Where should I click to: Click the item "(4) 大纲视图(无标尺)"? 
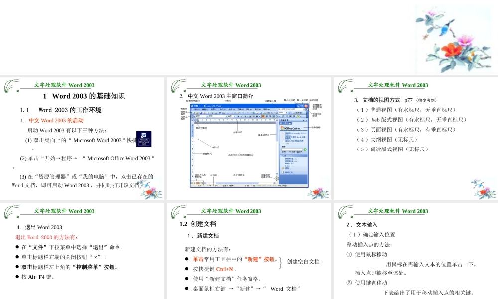pyautogui.click(x=387, y=140)
